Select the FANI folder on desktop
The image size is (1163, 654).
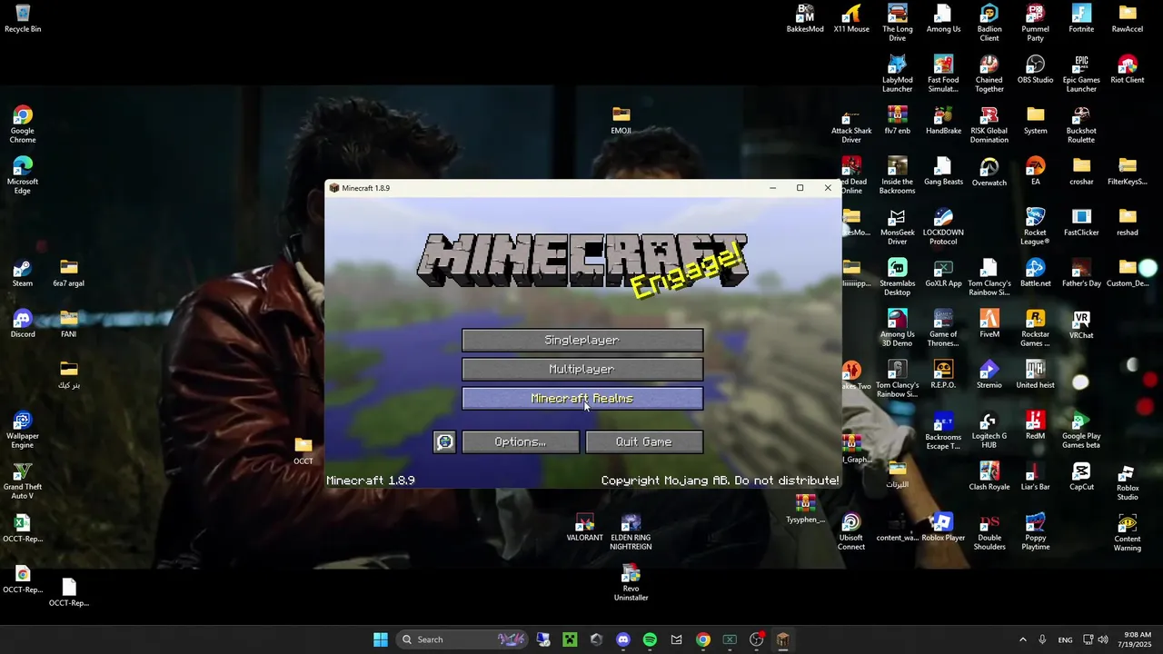[x=69, y=324]
